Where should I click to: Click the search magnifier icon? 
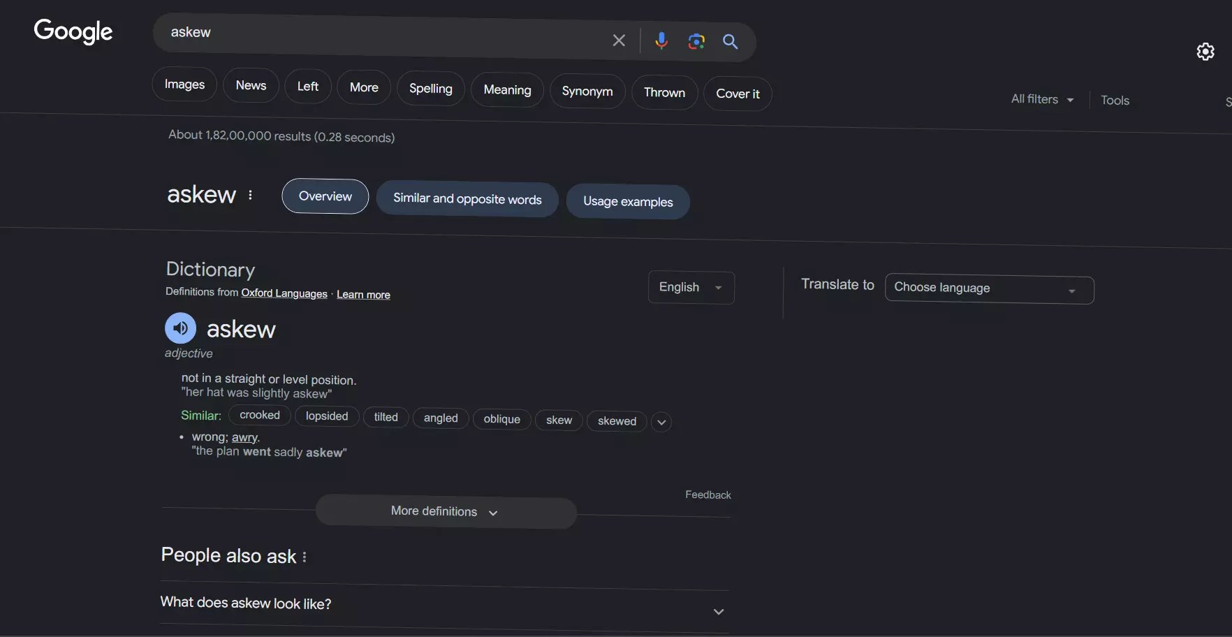point(731,42)
